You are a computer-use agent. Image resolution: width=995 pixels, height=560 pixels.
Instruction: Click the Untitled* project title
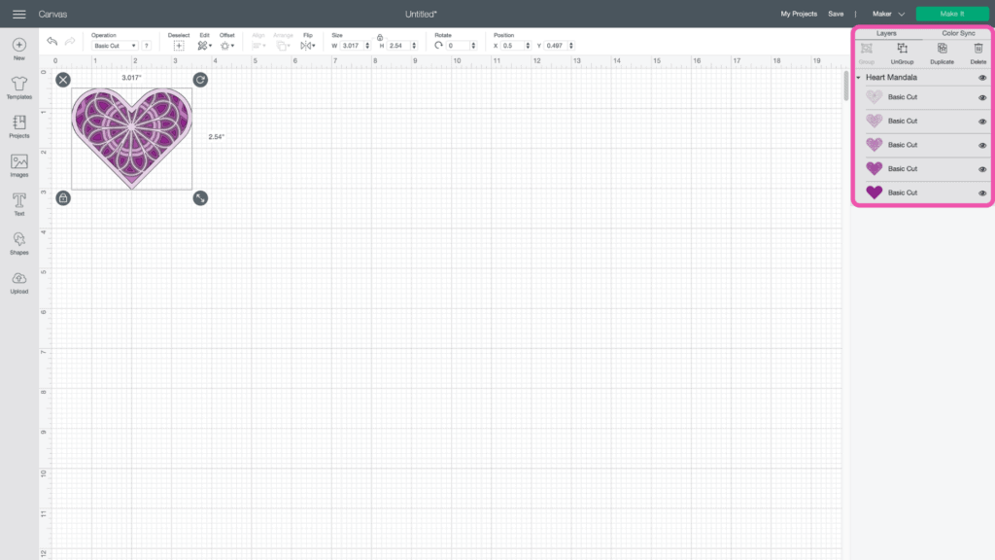coord(421,14)
